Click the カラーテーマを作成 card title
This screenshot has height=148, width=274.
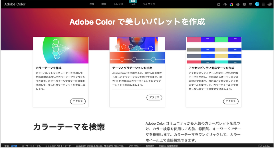coord(49,68)
